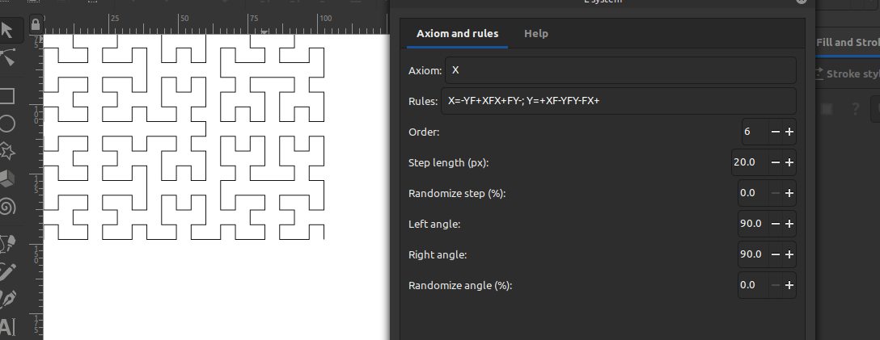Click the Left angle value field
The height and width of the screenshot is (340, 880).
(753, 224)
